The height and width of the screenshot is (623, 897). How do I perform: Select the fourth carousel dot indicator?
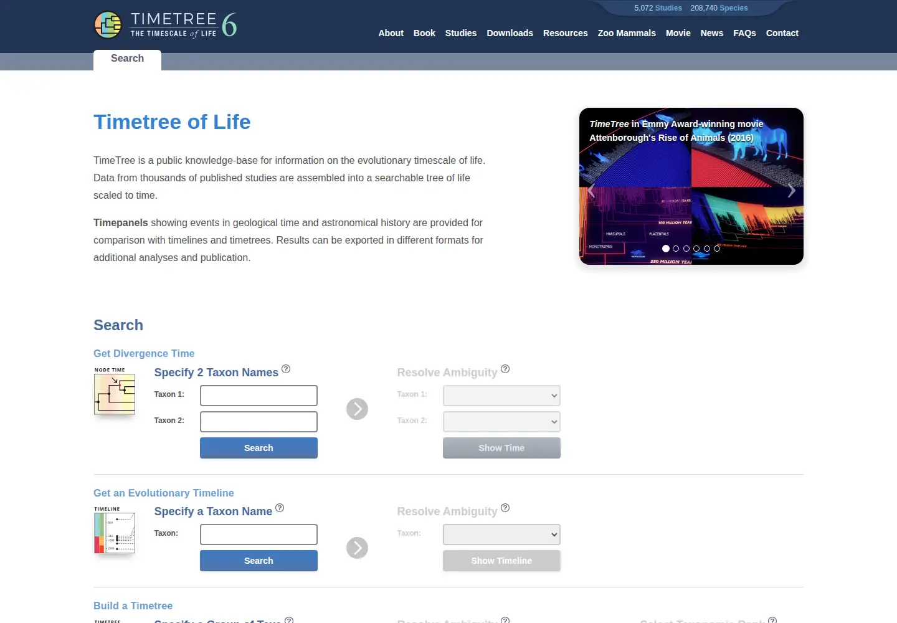tap(696, 249)
